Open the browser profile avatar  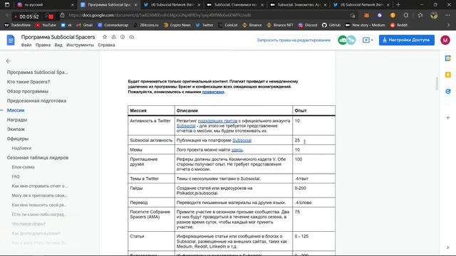pyautogui.click(x=434, y=16)
